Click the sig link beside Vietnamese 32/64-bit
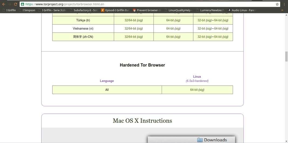 coord(140,29)
